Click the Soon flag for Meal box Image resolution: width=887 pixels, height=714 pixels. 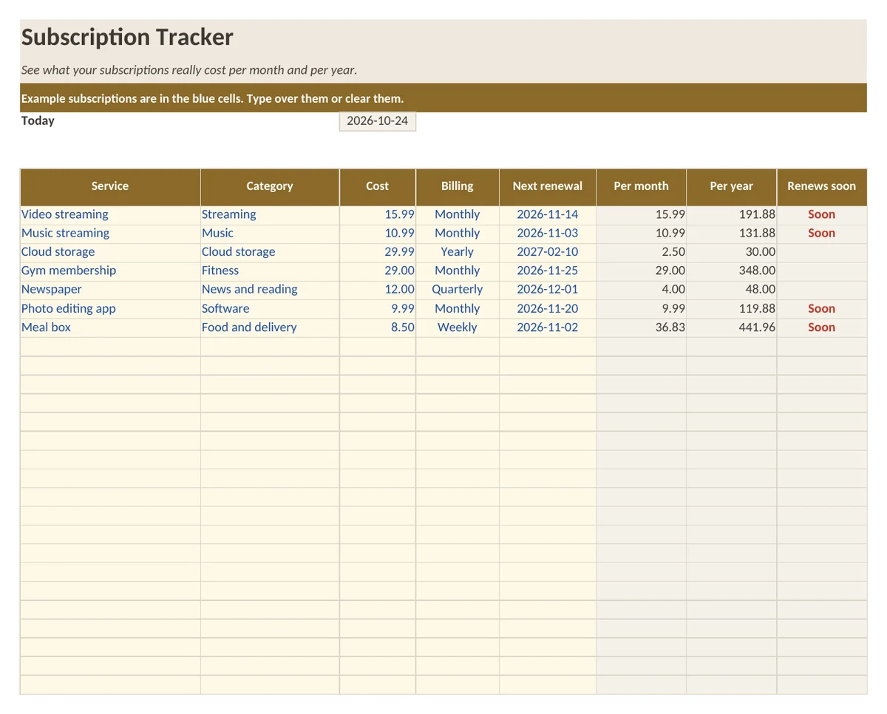tap(822, 327)
